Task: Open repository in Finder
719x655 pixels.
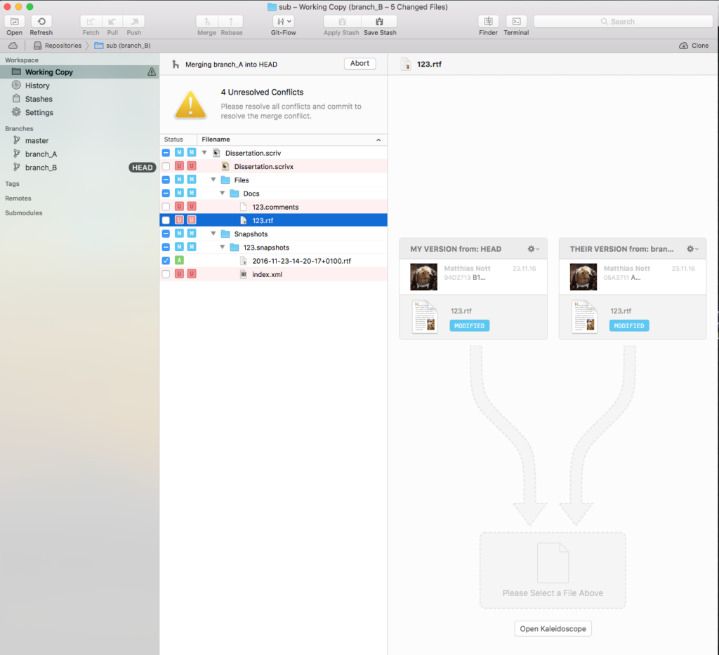Action: 488,22
